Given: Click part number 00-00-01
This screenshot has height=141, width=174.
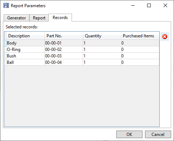Looking at the screenshot, I should coord(64,43).
